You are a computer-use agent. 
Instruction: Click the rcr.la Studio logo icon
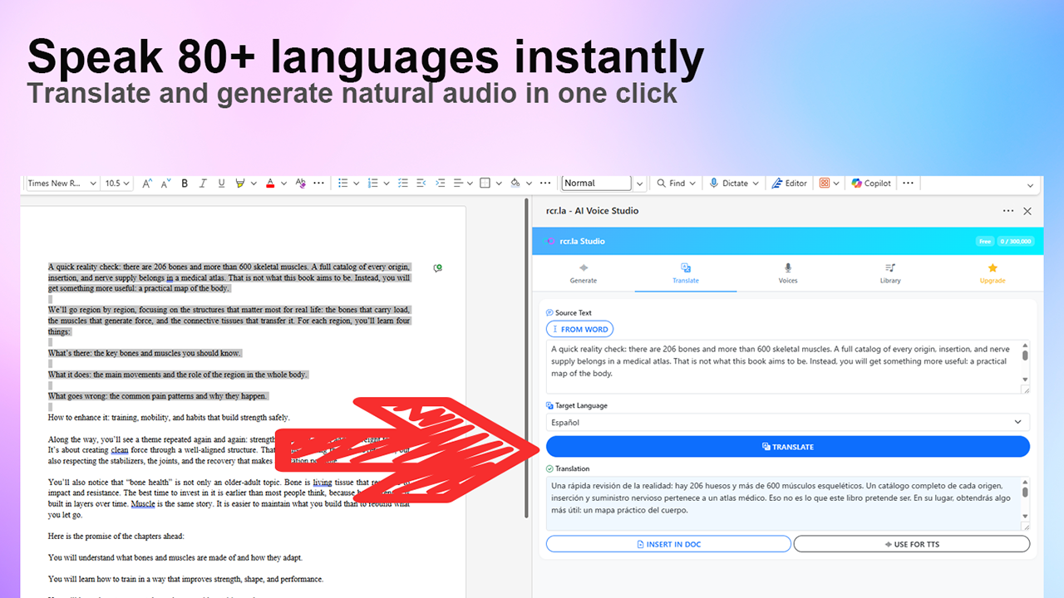pos(550,241)
